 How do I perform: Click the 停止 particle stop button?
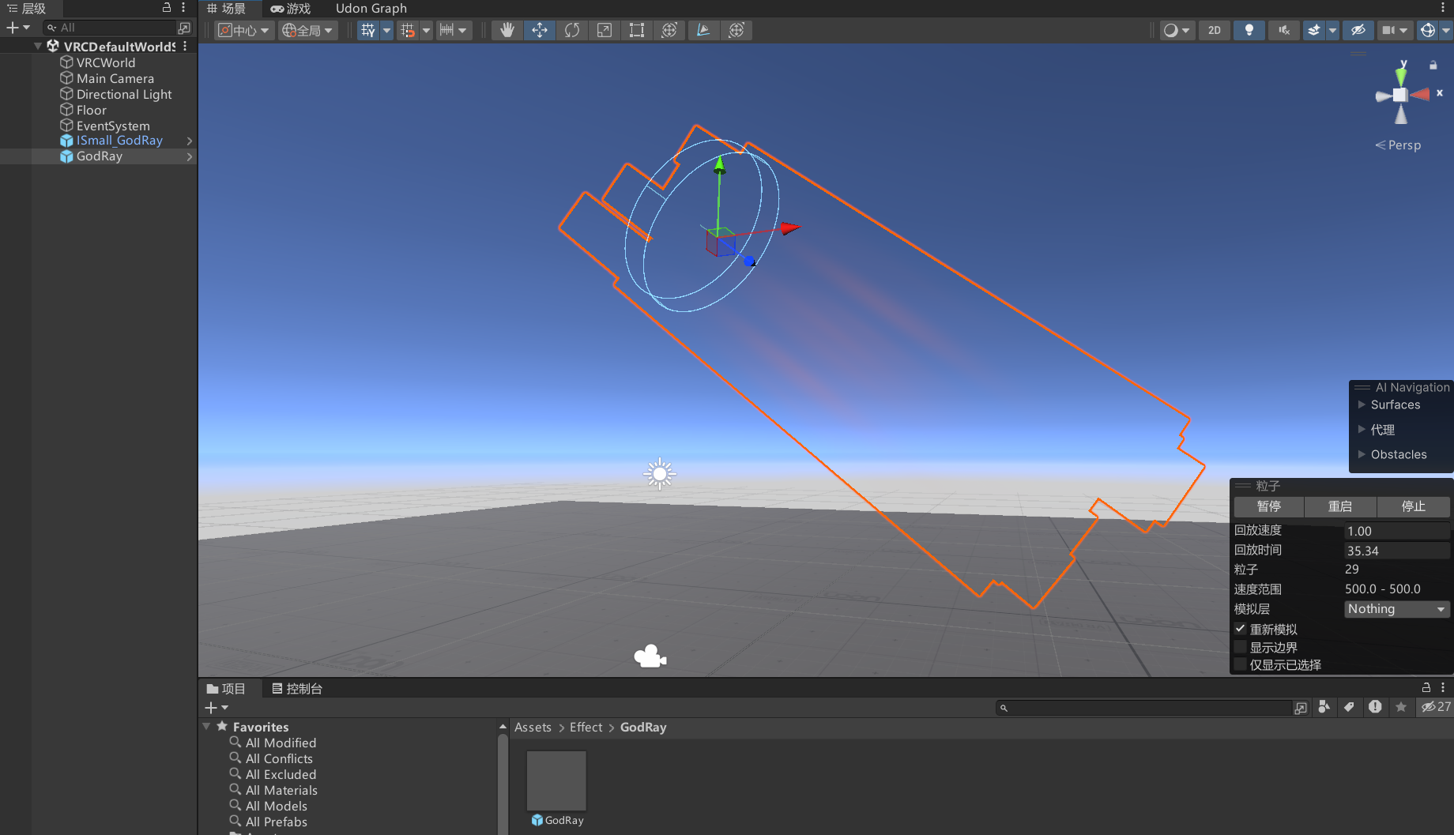point(1414,506)
